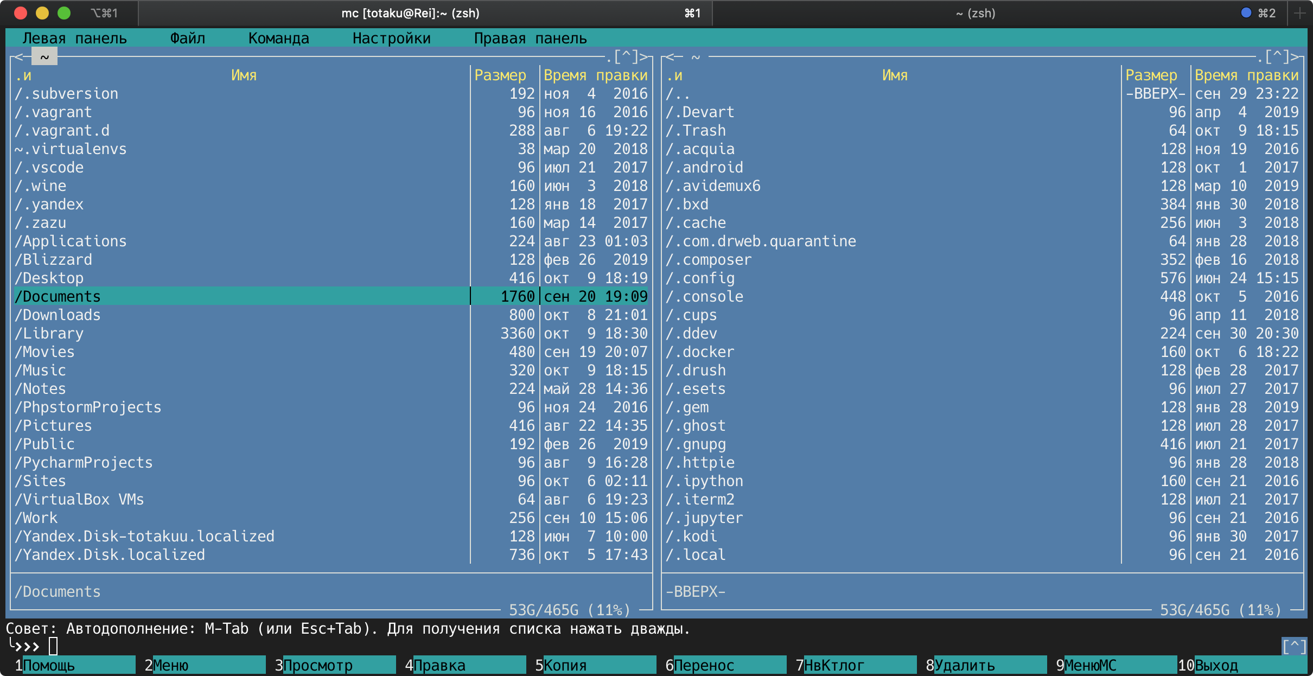Click the 3Просмотр function key button
The height and width of the screenshot is (676, 1313).
(x=335, y=665)
